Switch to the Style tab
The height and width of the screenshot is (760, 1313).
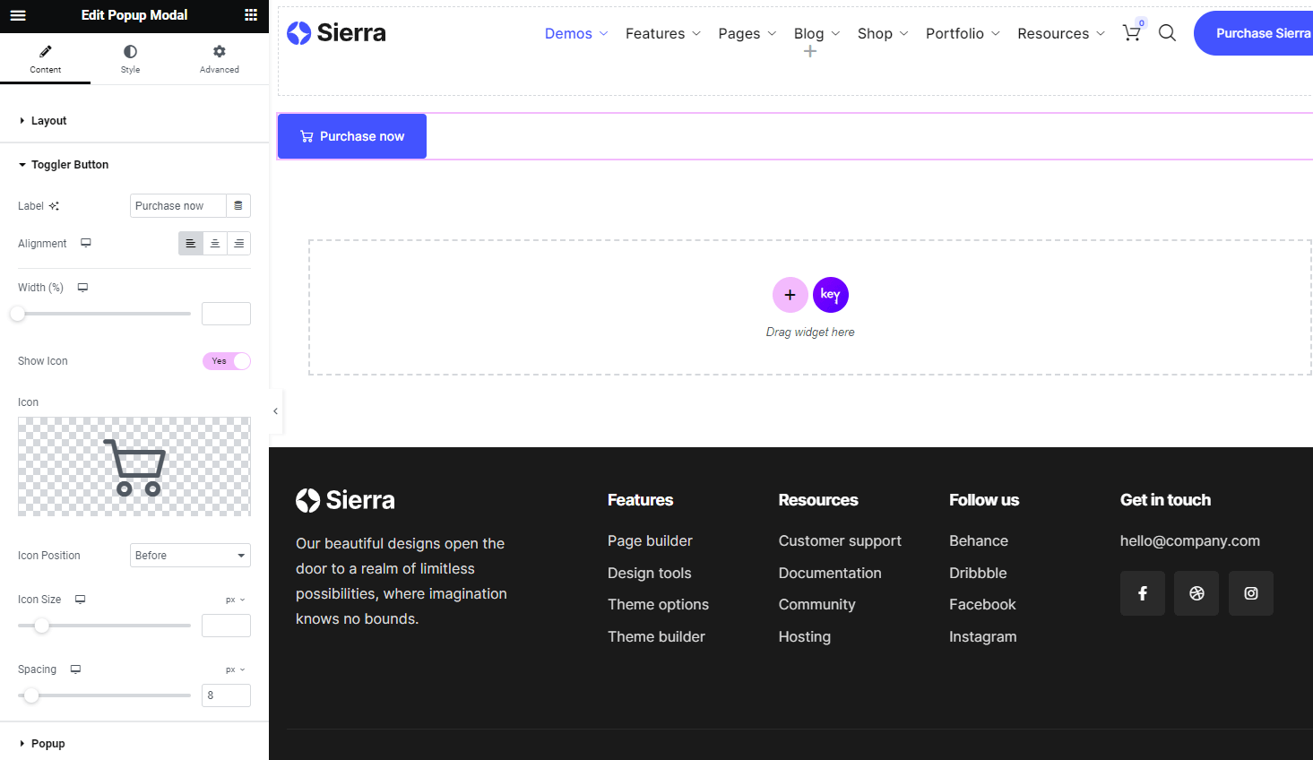pyautogui.click(x=131, y=59)
